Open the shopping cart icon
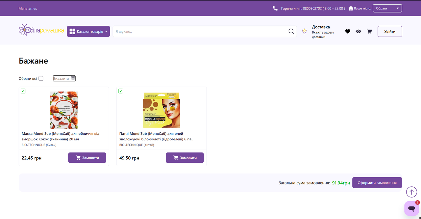 pos(369,31)
